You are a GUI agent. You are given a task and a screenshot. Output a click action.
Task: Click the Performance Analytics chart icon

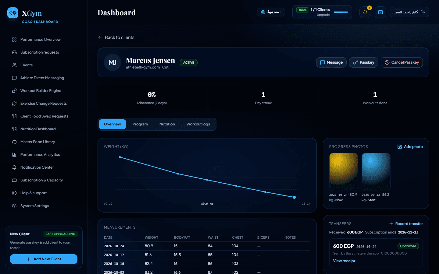coord(14,155)
